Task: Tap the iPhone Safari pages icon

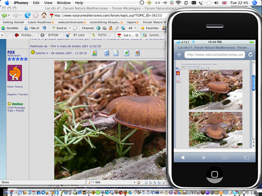Action: pyautogui.click(x=246, y=157)
